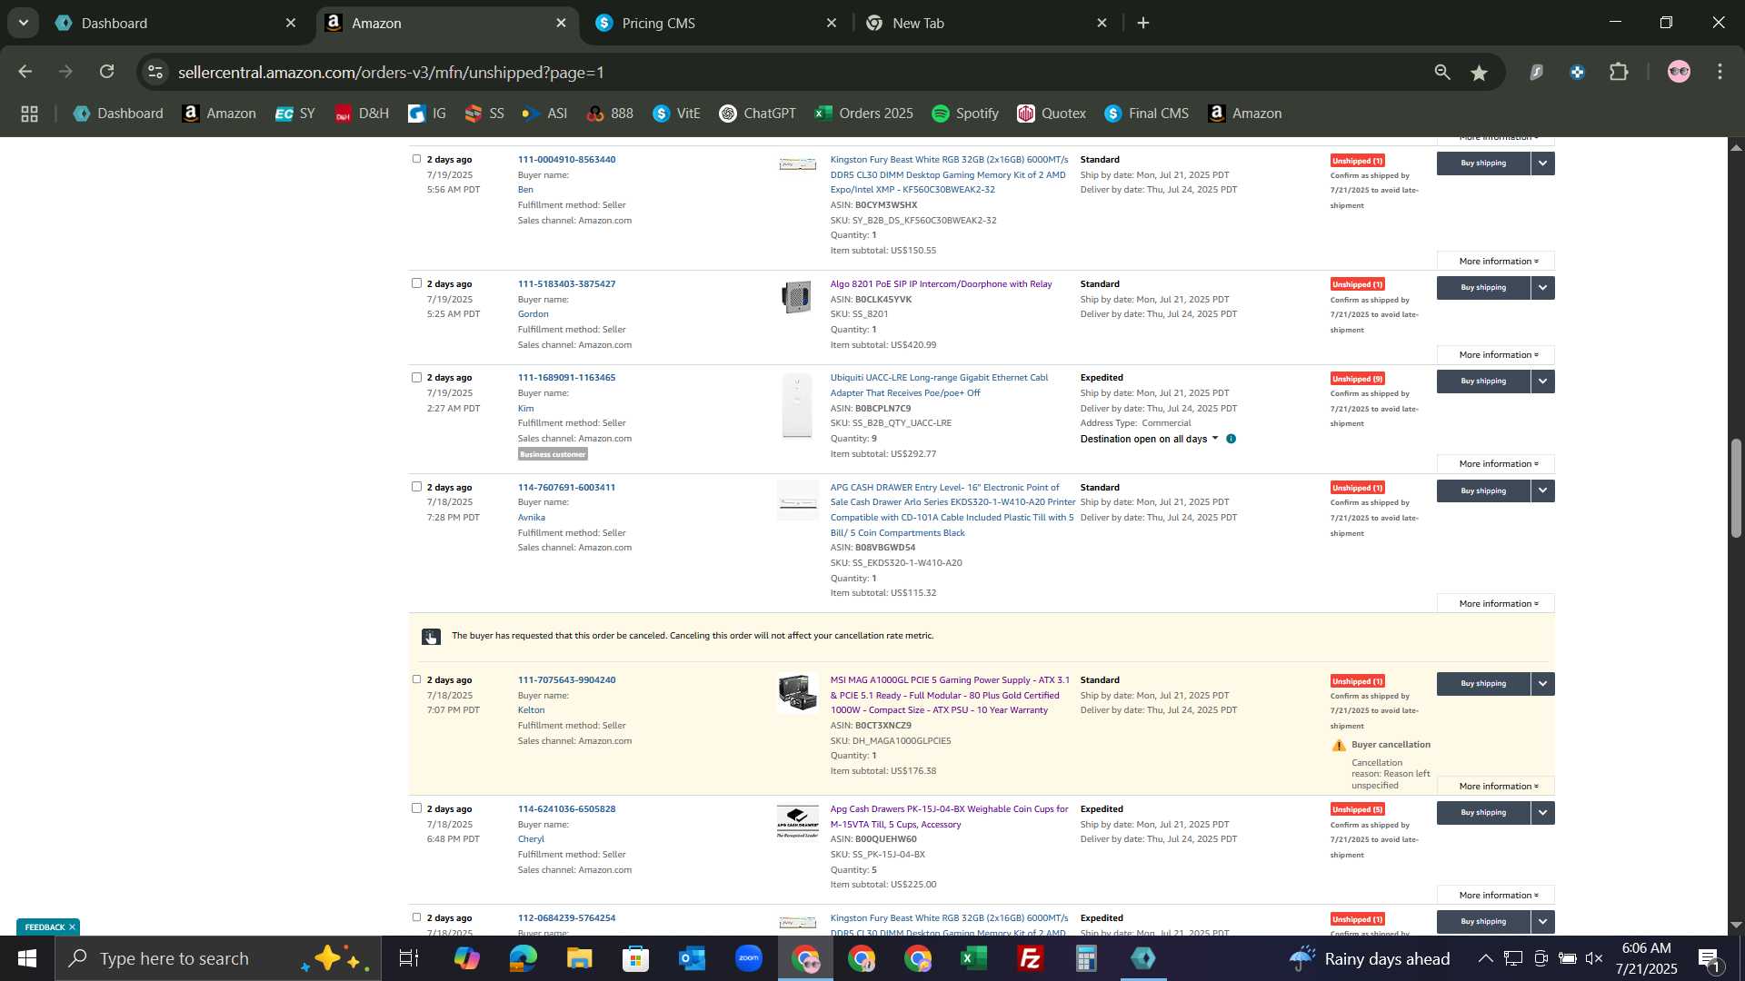
Task: Open the Spotify bookmark
Action: coord(966,114)
